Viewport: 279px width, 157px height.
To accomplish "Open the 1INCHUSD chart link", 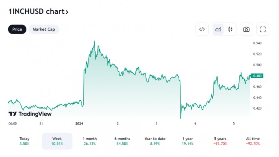I will click(x=38, y=12).
